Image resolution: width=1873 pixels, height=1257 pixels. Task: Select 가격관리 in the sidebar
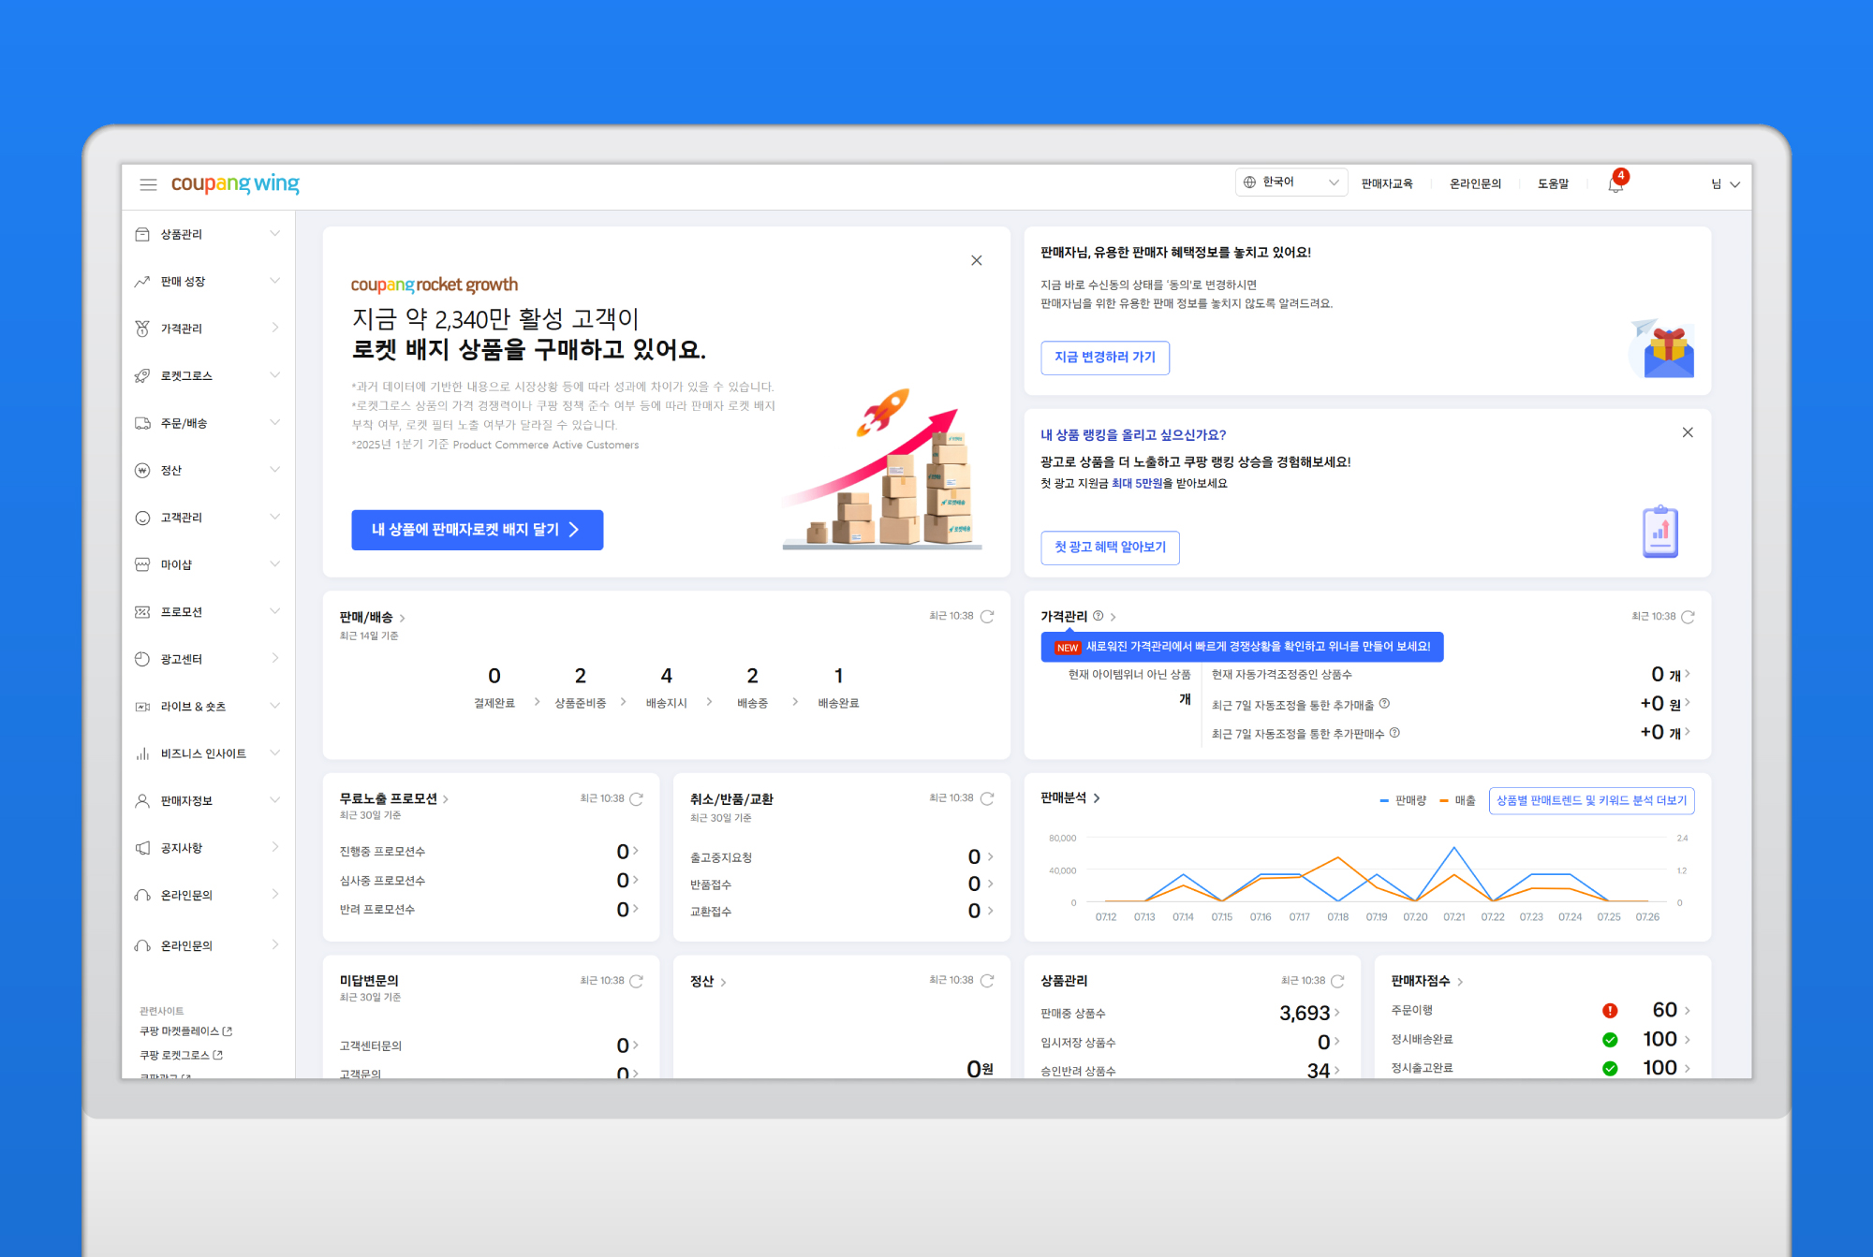[208, 329]
